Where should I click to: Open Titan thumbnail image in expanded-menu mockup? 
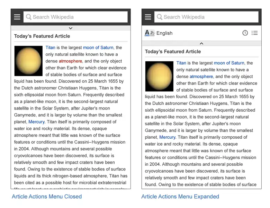(x=159, y=76)
